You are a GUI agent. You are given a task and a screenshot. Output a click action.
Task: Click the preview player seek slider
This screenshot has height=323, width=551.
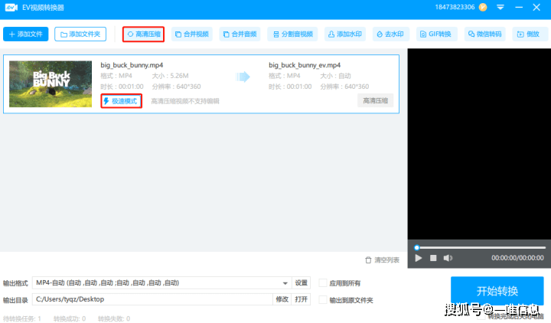tap(479, 247)
